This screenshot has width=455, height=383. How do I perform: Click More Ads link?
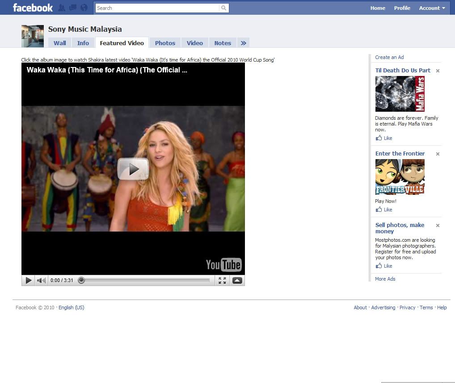point(385,279)
